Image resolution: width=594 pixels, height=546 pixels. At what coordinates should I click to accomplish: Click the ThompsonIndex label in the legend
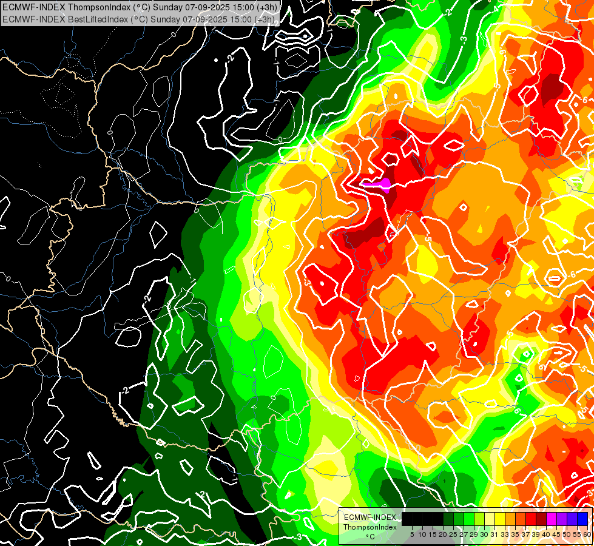[x=370, y=527]
